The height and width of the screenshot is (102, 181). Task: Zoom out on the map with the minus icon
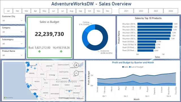76,73
